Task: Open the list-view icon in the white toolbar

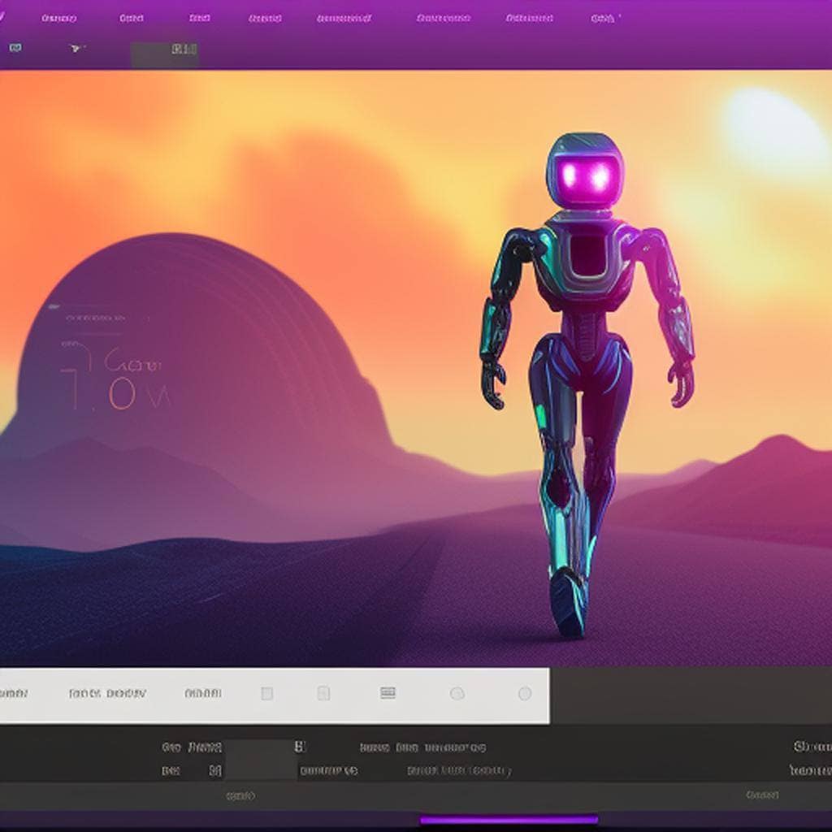Action: [388, 692]
